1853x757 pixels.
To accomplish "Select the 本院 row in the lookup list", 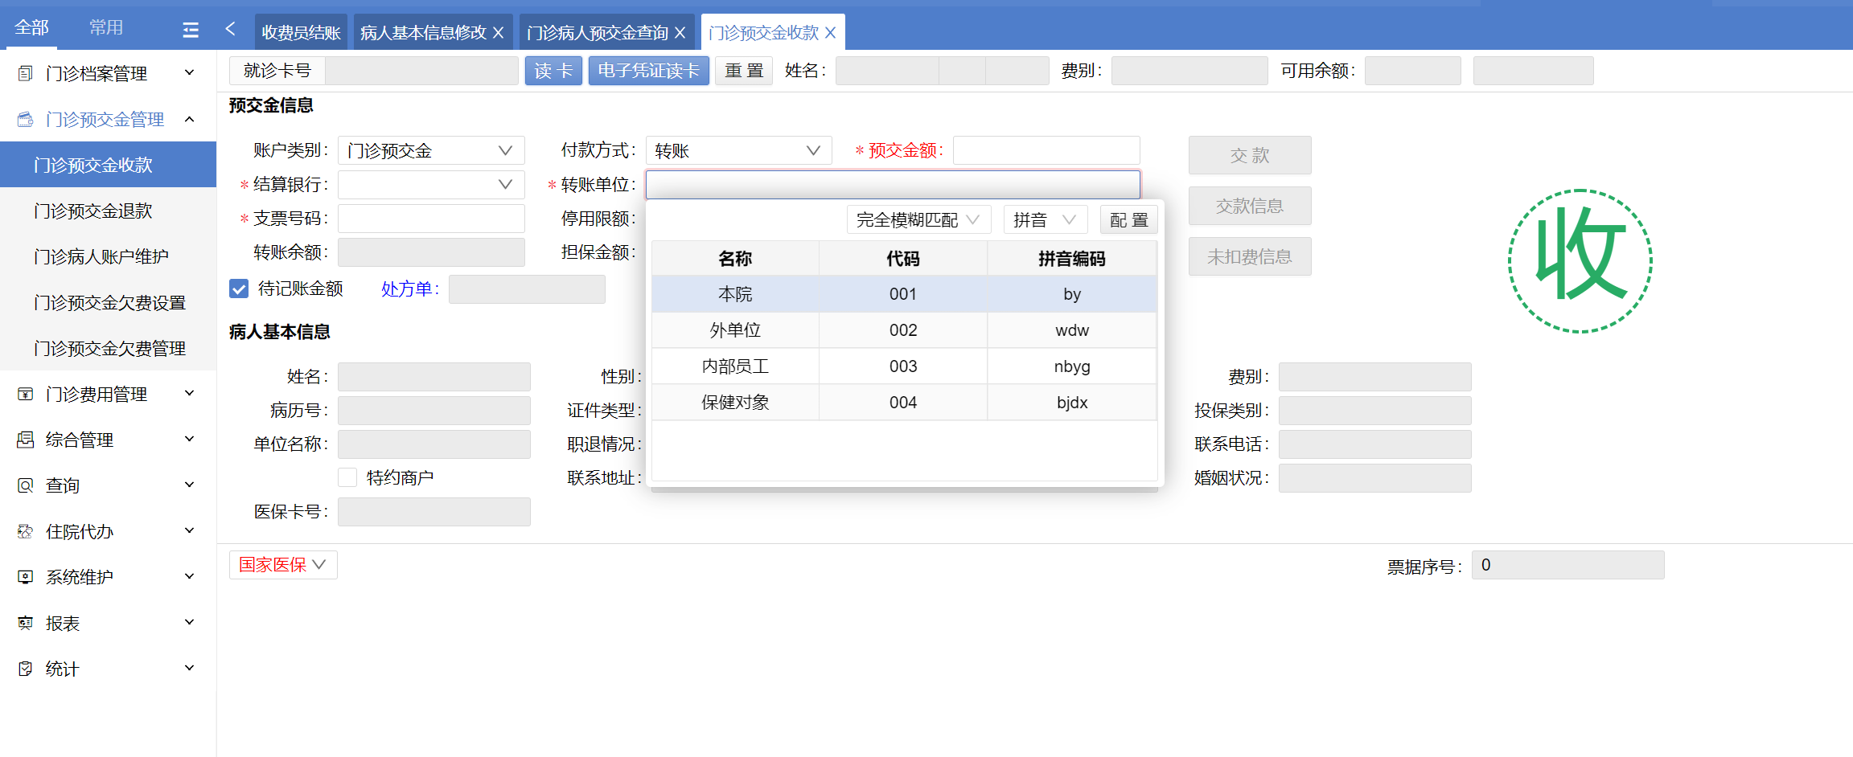I will pyautogui.click(x=904, y=294).
